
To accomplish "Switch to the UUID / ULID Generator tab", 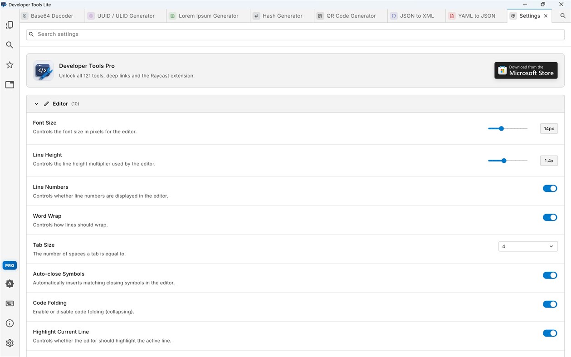I will pyautogui.click(x=126, y=16).
